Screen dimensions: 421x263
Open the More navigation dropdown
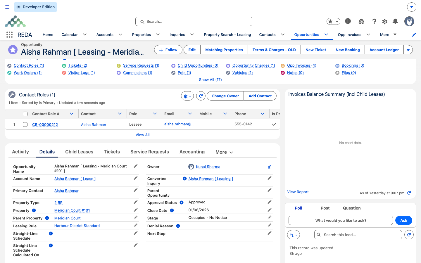click(x=388, y=34)
